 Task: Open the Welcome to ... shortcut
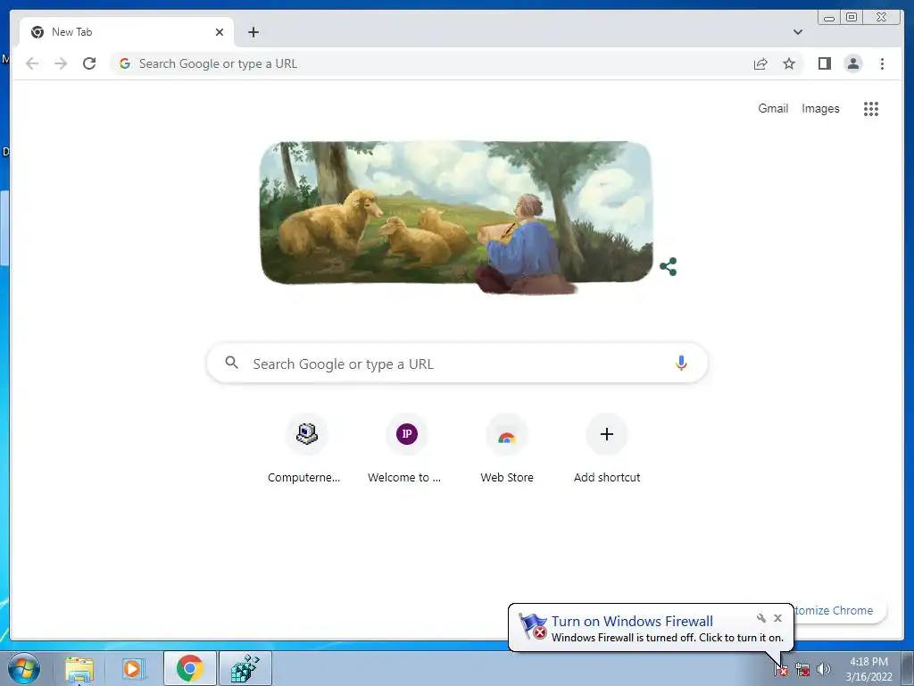[x=406, y=449]
